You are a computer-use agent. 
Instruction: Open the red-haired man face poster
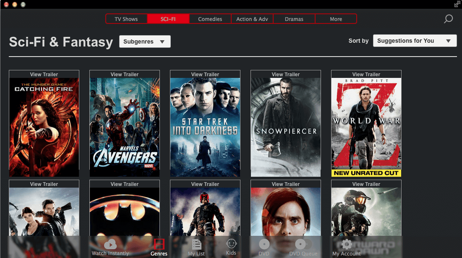pyautogui.click(x=285, y=212)
